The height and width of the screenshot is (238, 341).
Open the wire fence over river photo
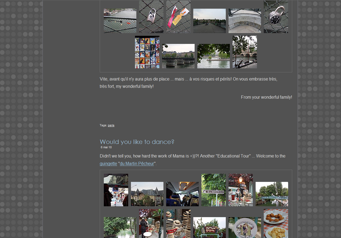[120, 21]
